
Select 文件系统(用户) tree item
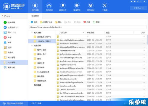tap(42, 37)
